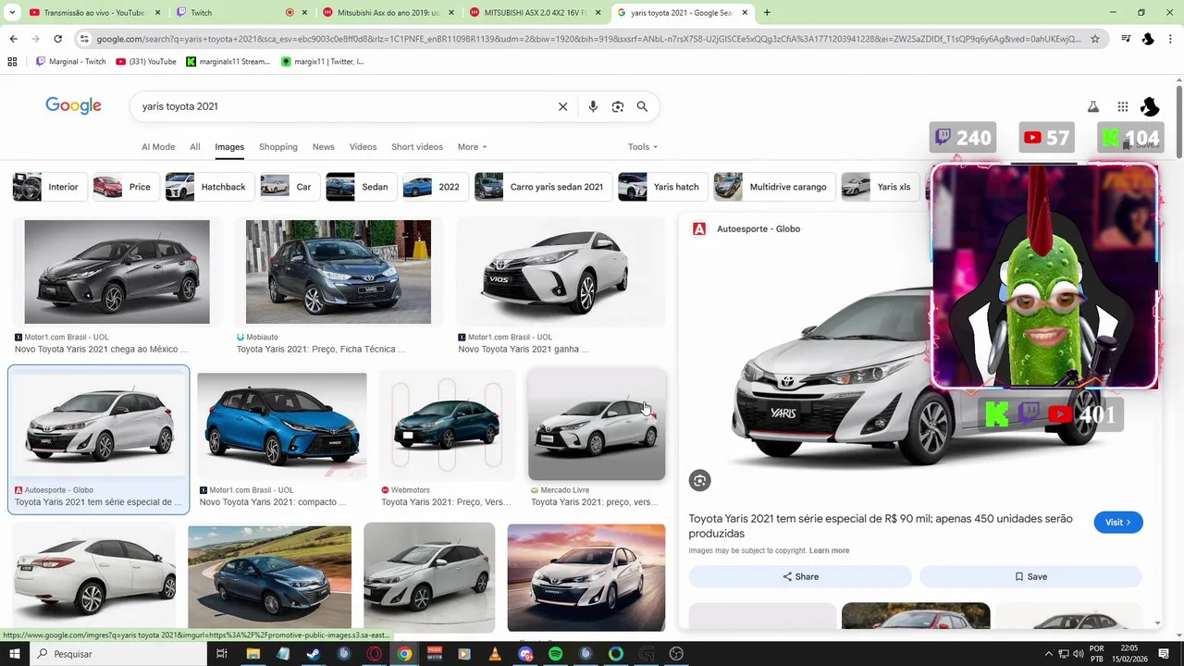The image size is (1184, 666).
Task: Open OBS Studio from taskbar
Action: pos(676,654)
